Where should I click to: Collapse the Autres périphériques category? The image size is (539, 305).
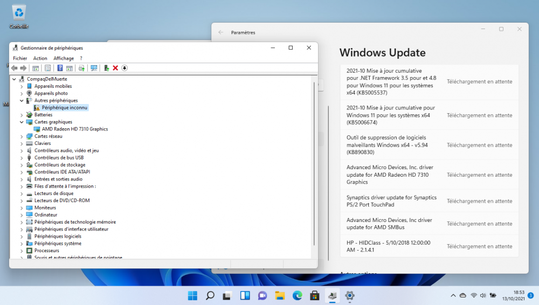(22, 101)
